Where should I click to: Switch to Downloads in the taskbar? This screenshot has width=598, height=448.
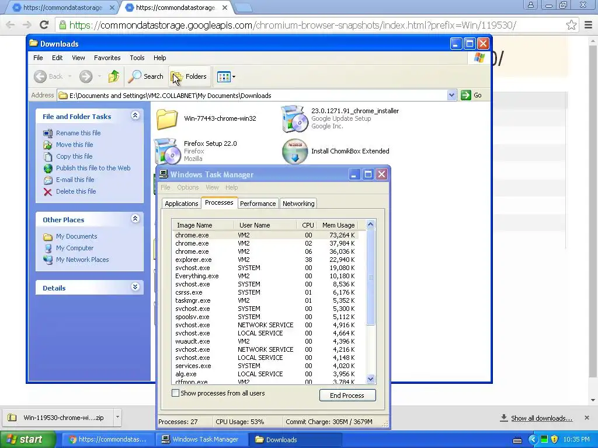(294, 440)
